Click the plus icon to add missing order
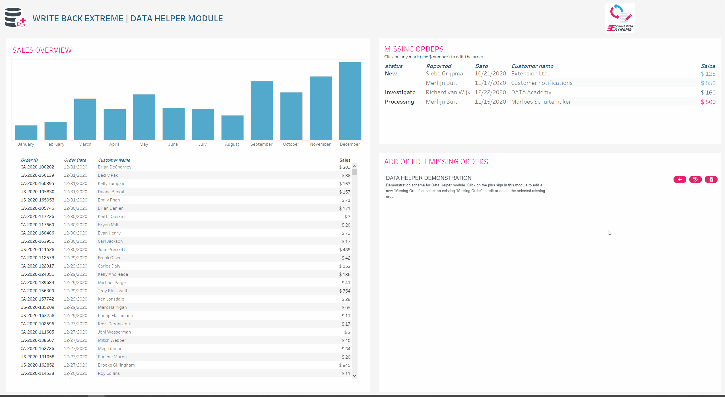The image size is (725, 397). 679,179
